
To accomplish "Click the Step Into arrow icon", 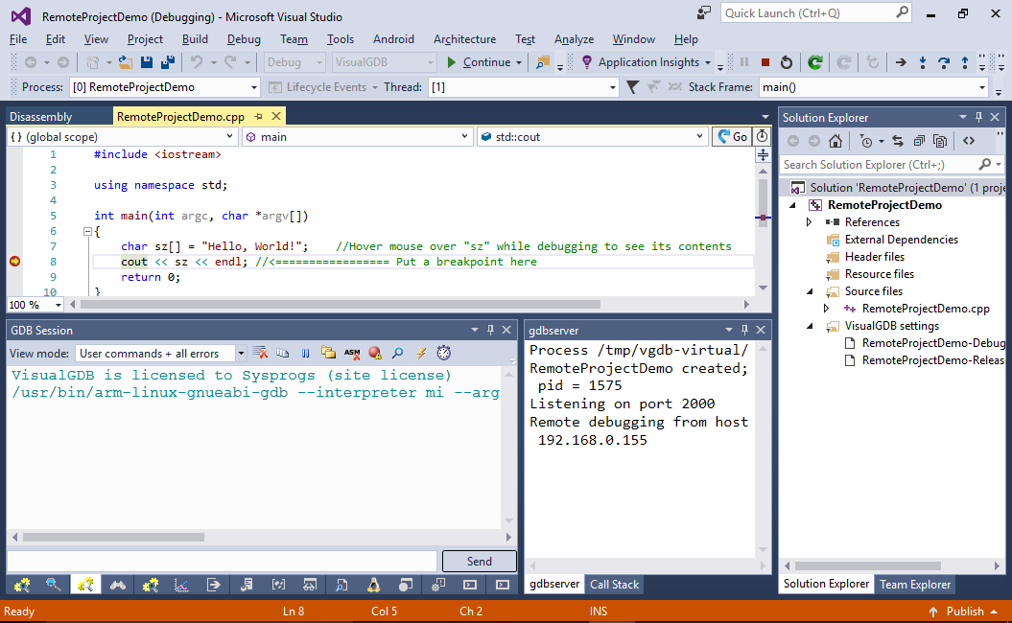I will pos(922,62).
